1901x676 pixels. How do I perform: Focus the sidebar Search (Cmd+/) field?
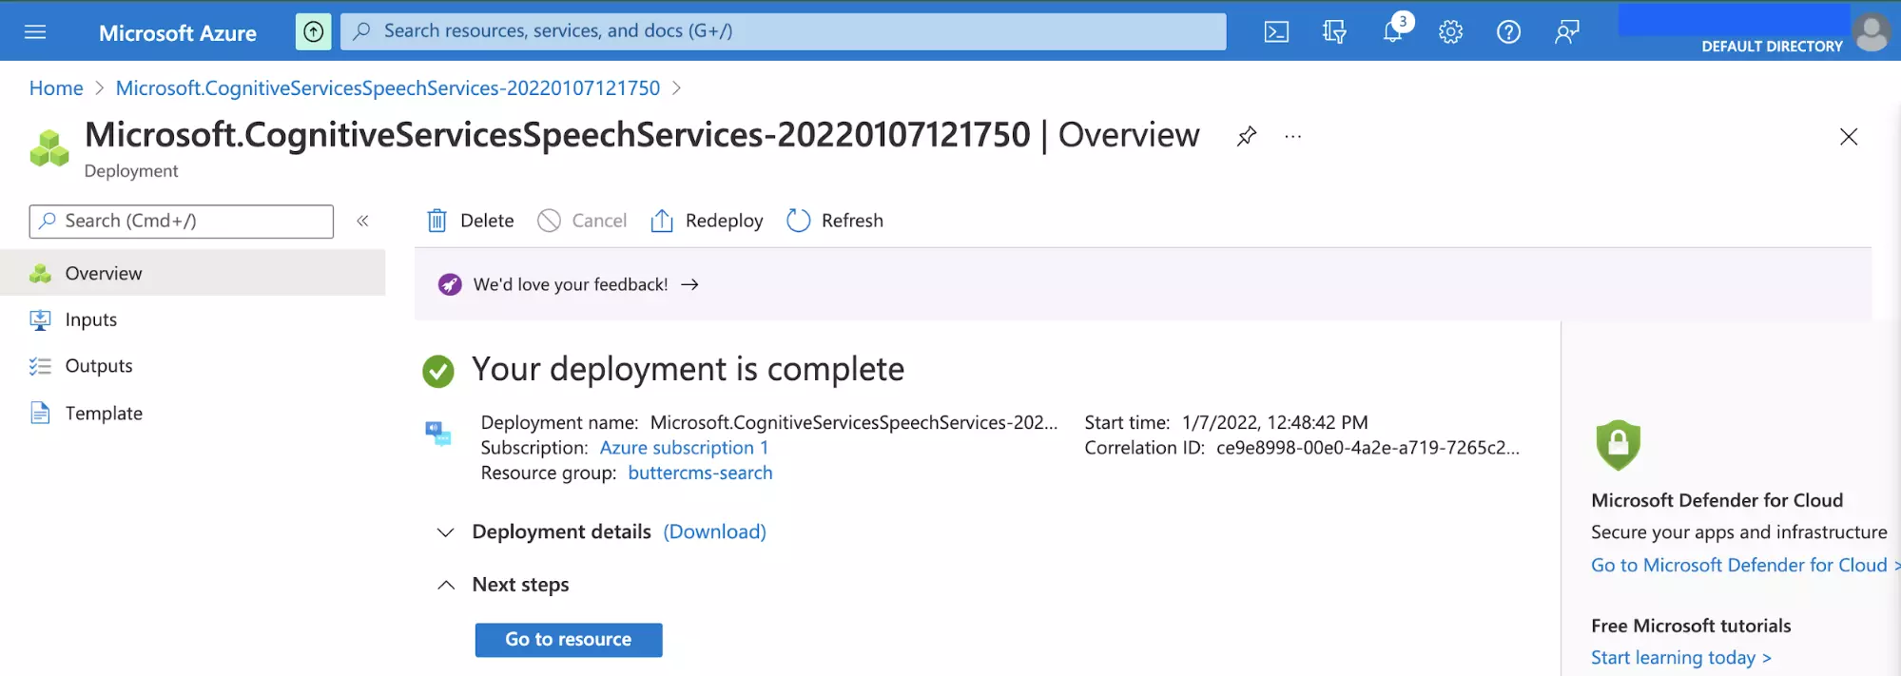pos(182,221)
